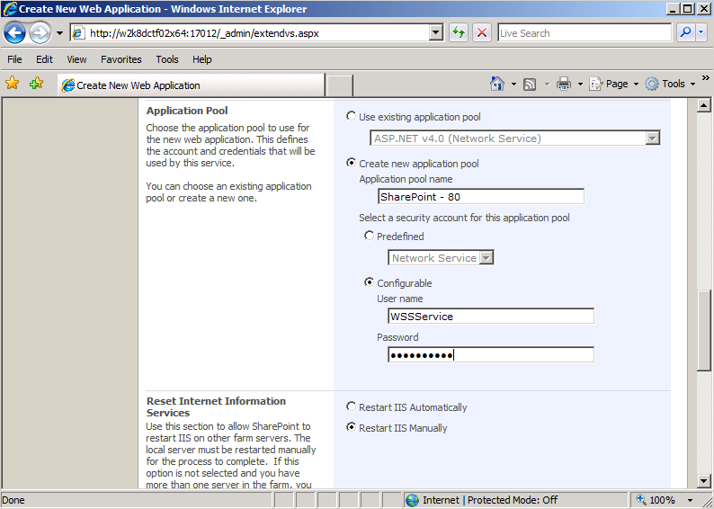Open the Edit menu
The image size is (714, 509).
point(44,59)
